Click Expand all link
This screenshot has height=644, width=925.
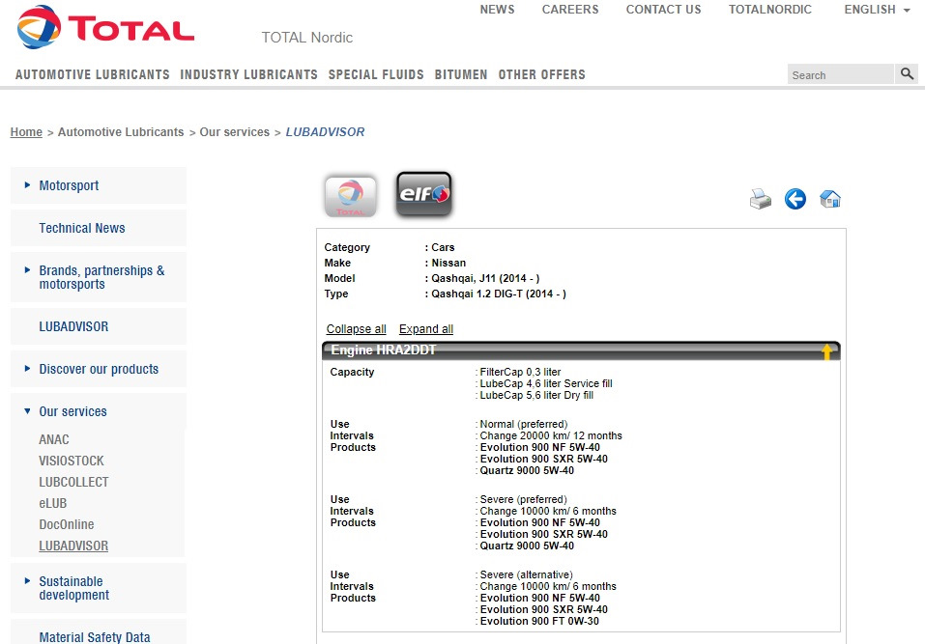pos(426,329)
